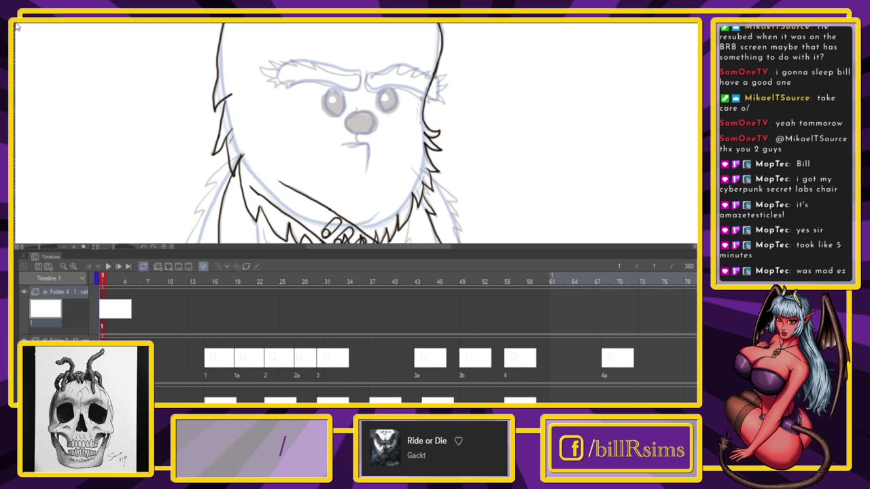Open the Timeline 1 dropdown

pyautogui.click(x=53, y=278)
